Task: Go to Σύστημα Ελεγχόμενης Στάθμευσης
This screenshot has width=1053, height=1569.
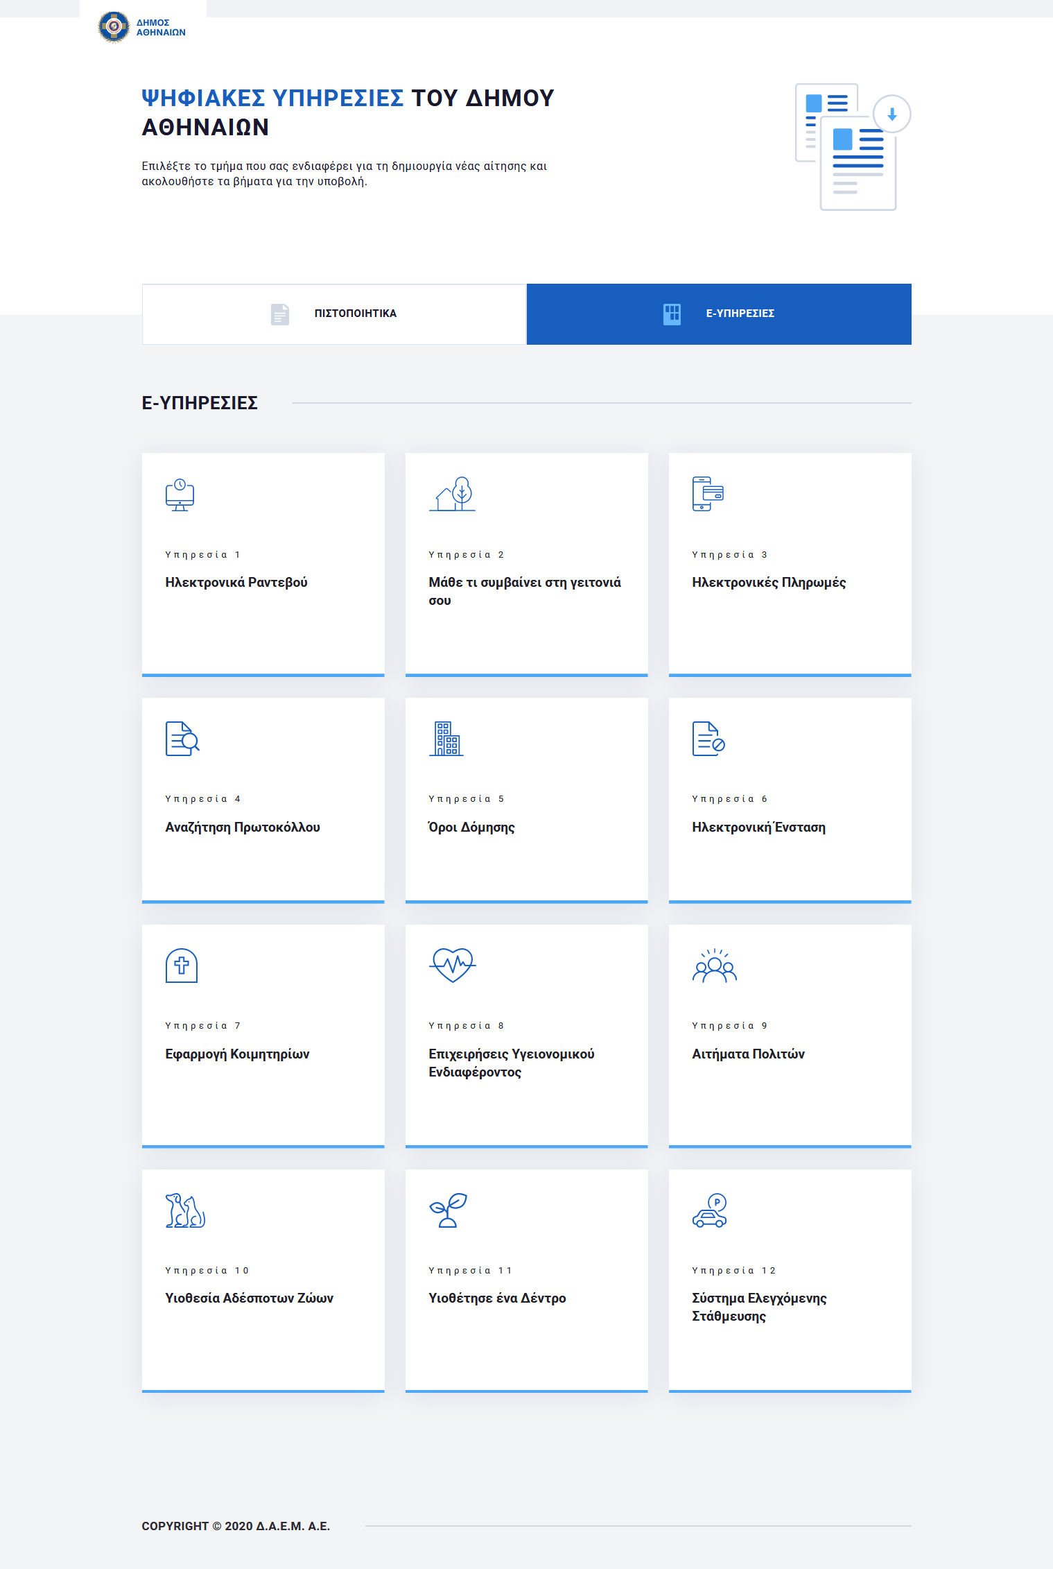Action: [759, 1307]
